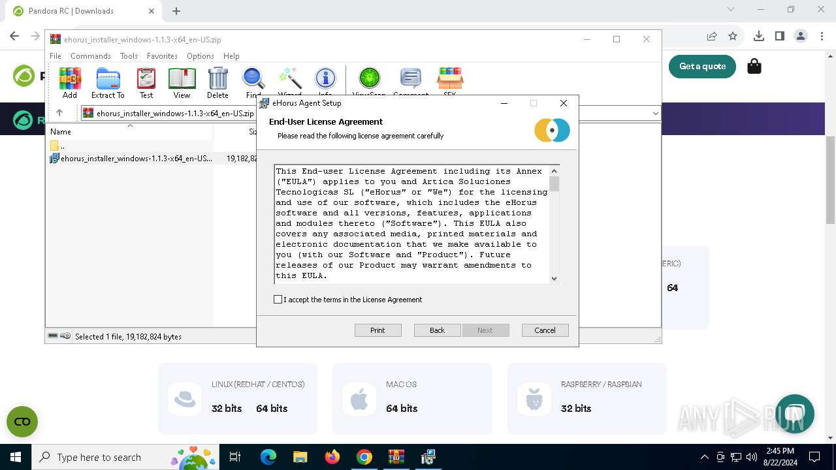Open Chrome downloads icon
Image resolution: width=836 pixels, height=470 pixels.
tap(758, 36)
